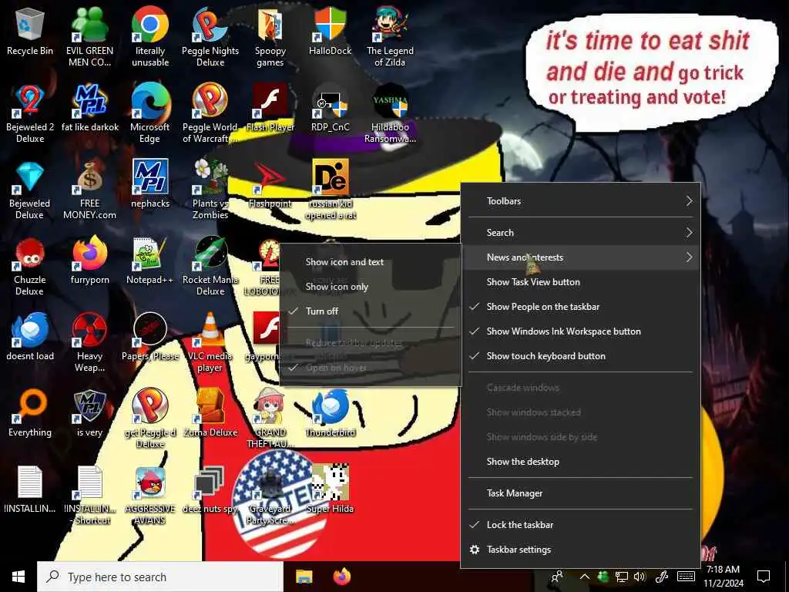Select the HalloDock shortcut icon
The image size is (789, 592).
330,31
